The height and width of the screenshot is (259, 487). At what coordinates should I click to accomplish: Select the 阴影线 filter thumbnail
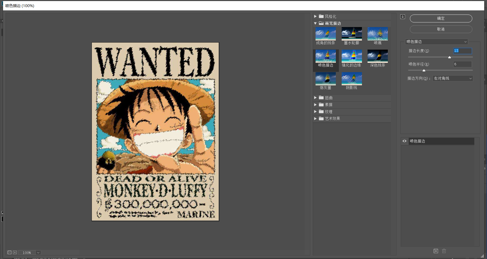point(352,79)
